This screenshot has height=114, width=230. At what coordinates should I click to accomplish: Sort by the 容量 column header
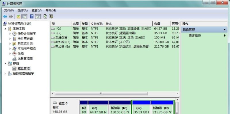(x=161, y=24)
